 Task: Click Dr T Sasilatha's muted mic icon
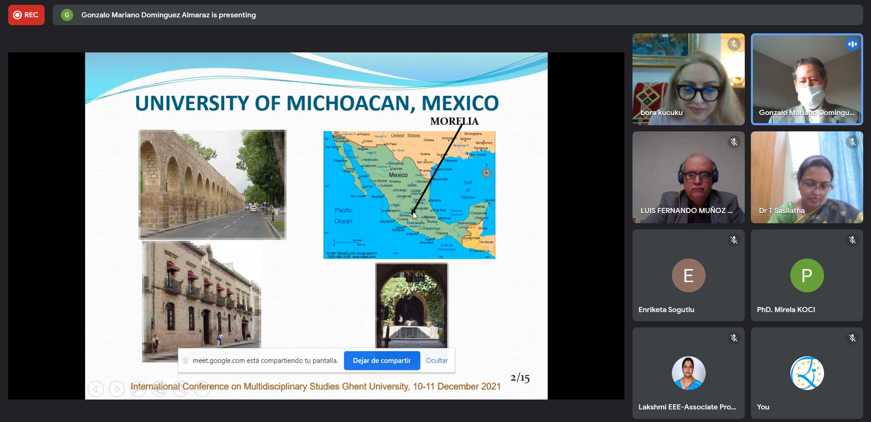point(852,142)
